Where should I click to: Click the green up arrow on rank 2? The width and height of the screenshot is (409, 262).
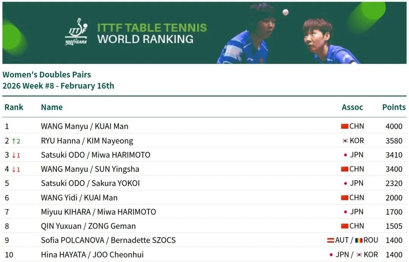click(x=14, y=141)
